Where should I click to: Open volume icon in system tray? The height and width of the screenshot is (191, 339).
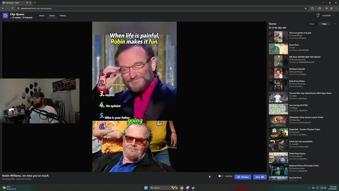(325, 188)
